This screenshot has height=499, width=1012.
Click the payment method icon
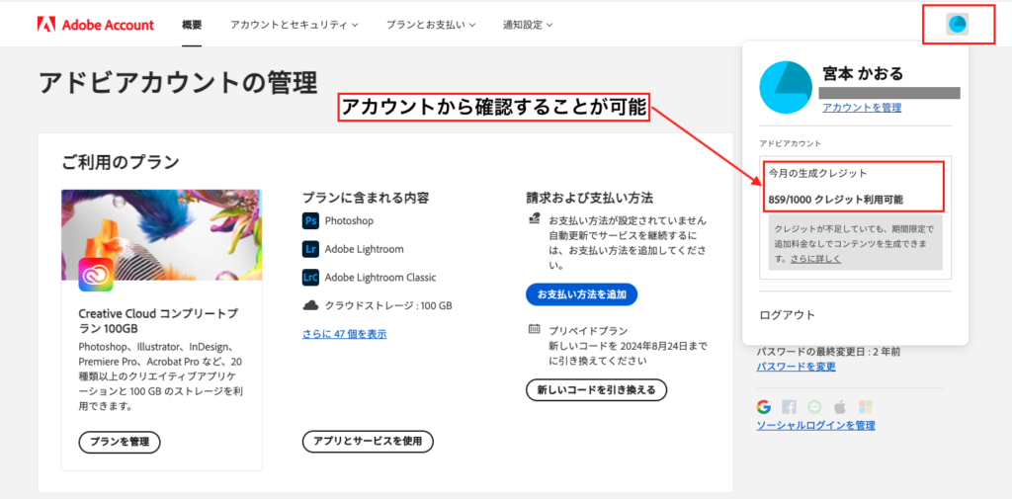[534, 219]
